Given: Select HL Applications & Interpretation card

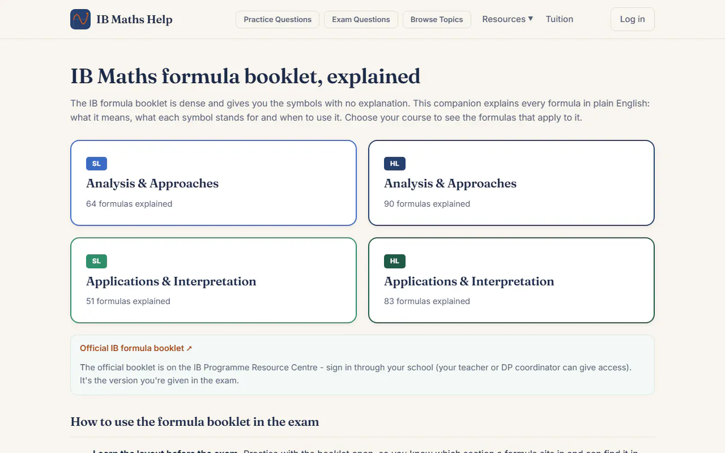Looking at the screenshot, I should click(x=511, y=280).
